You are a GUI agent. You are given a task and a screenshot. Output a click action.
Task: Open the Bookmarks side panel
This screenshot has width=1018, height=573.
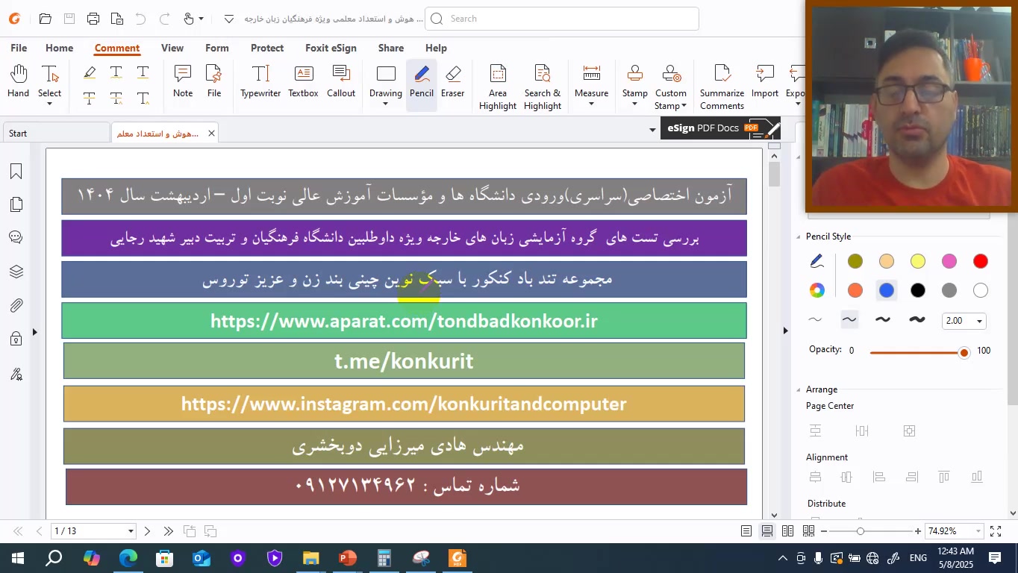click(16, 172)
